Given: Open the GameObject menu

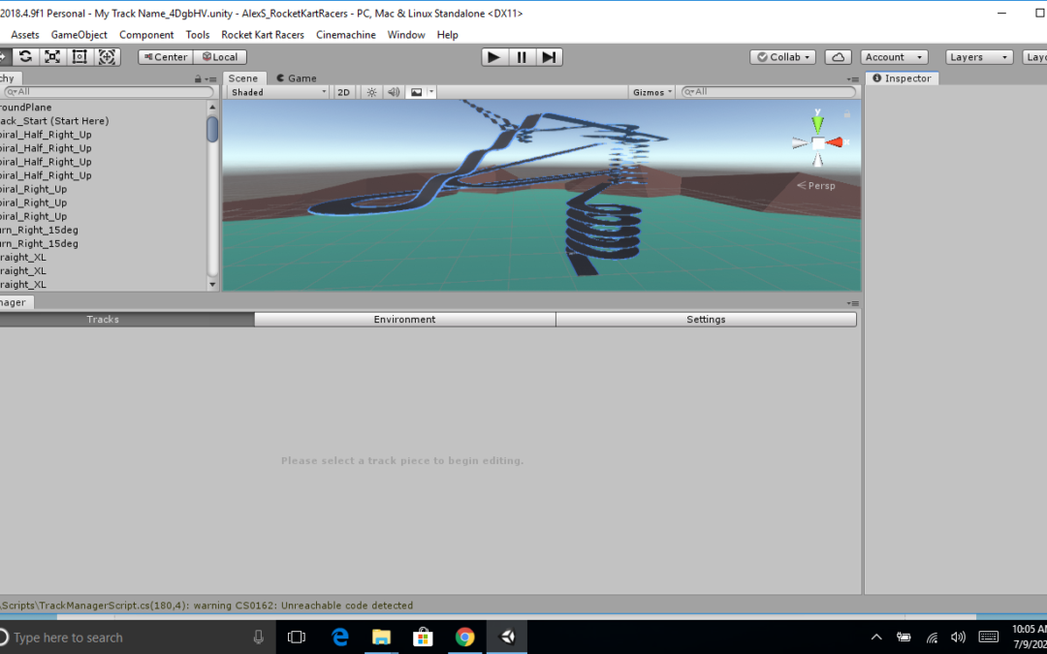Looking at the screenshot, I should click(x=79, y=35).
